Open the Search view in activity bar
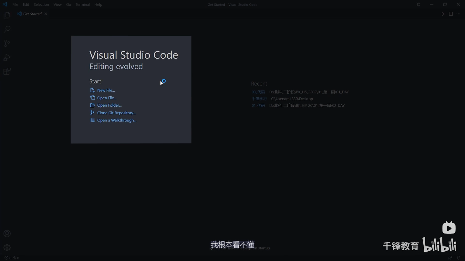465x261 pixels. point(7,29)
